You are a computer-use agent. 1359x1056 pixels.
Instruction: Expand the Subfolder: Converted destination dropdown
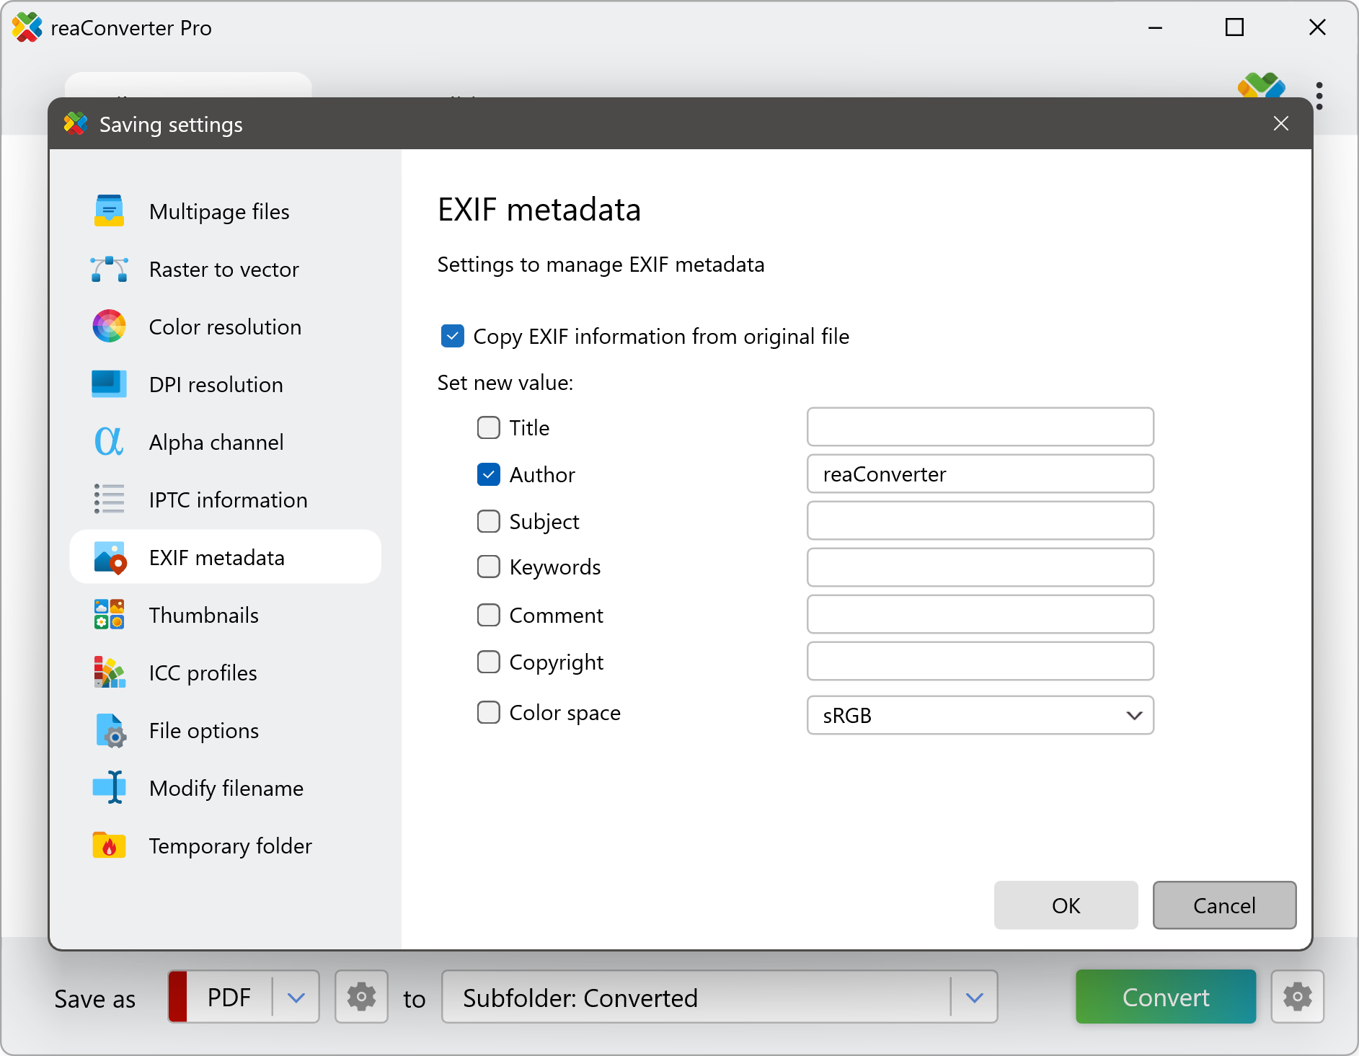coord(974,998)
